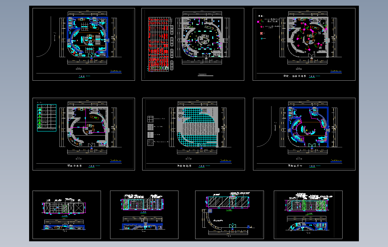Select the elevation with green vertical strips
Image resolution: width=388 pixels, height=247 pixels.
307,205
